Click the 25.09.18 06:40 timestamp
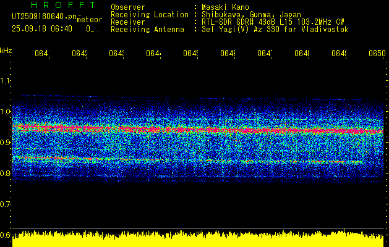389x247 pixels. click(x=42, y=28)
